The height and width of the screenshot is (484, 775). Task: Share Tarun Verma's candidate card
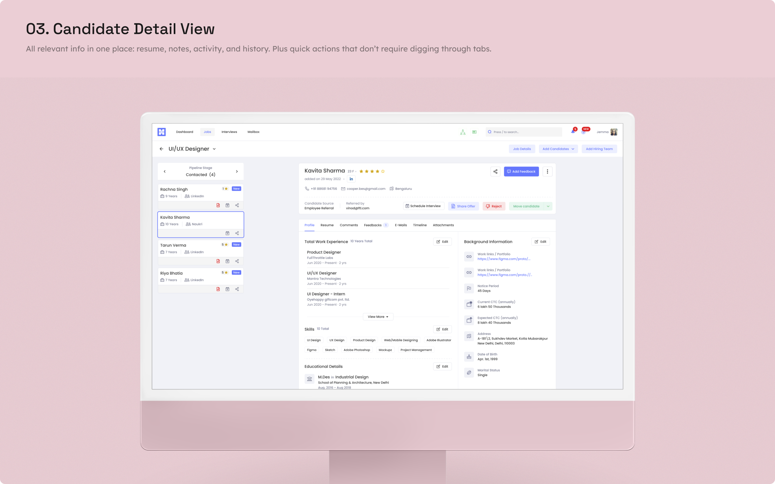tap(237, 261)
